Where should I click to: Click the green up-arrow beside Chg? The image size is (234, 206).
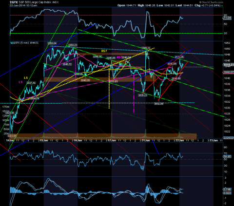point(222,5)
